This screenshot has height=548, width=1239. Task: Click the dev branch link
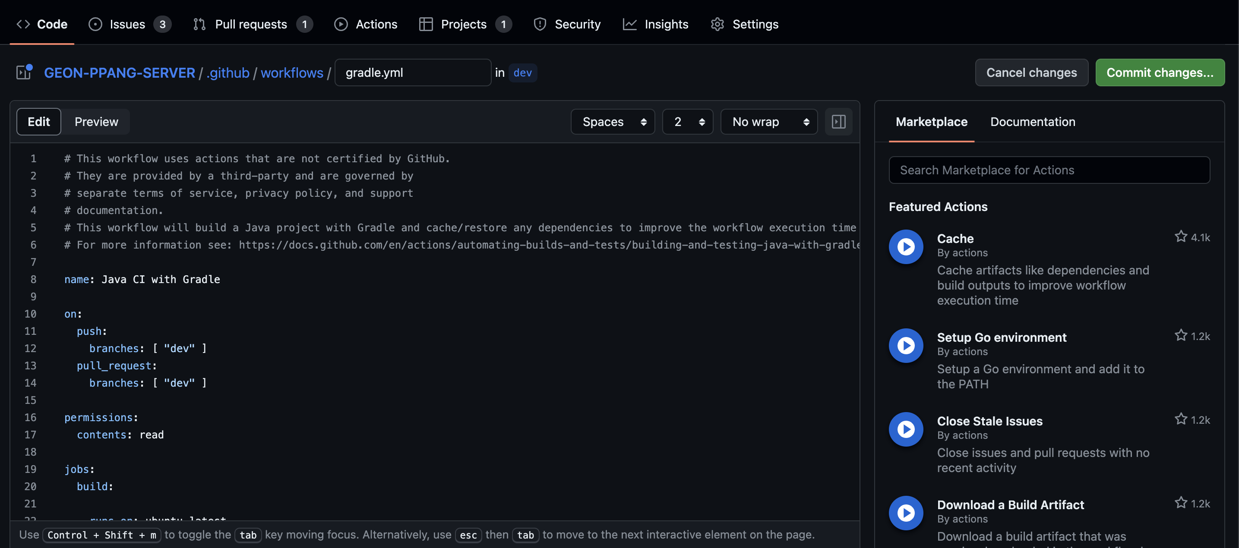(x=523, y=72)
